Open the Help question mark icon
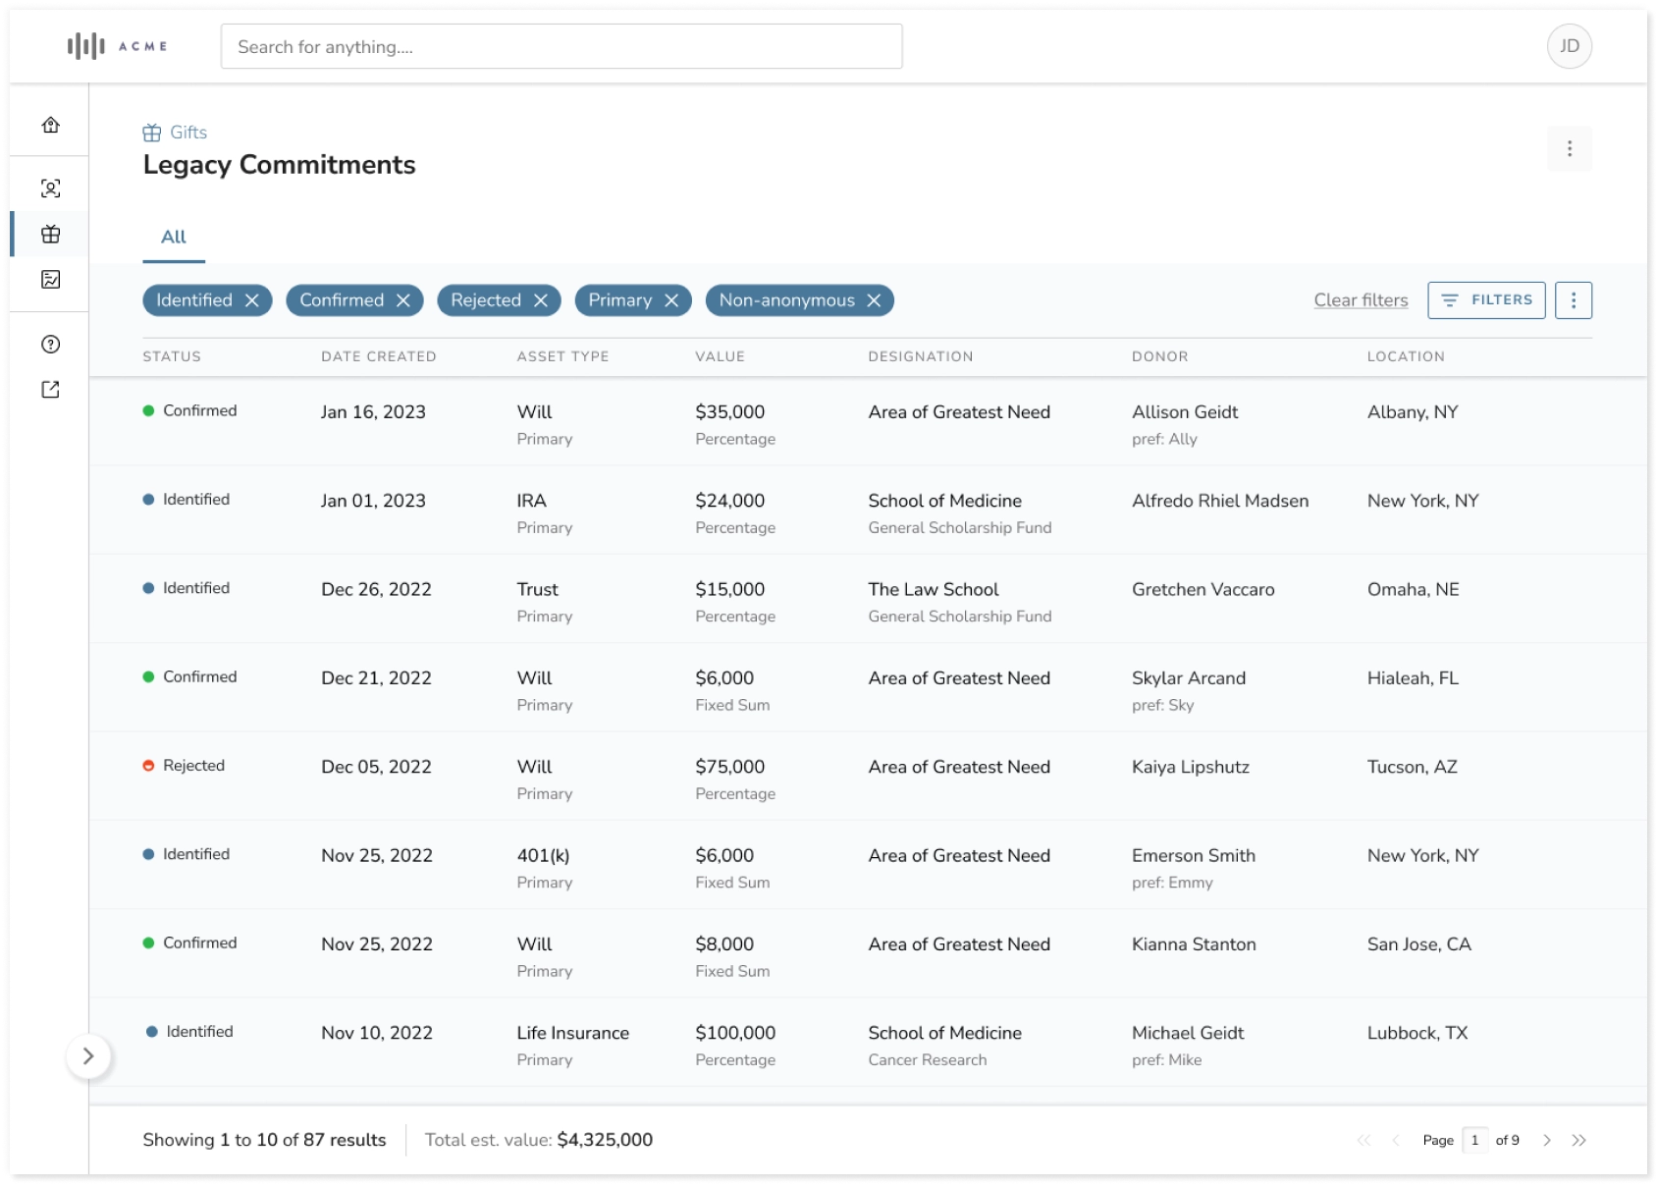This screenshot has width=1657, height=1185. (x=51, y=345)
